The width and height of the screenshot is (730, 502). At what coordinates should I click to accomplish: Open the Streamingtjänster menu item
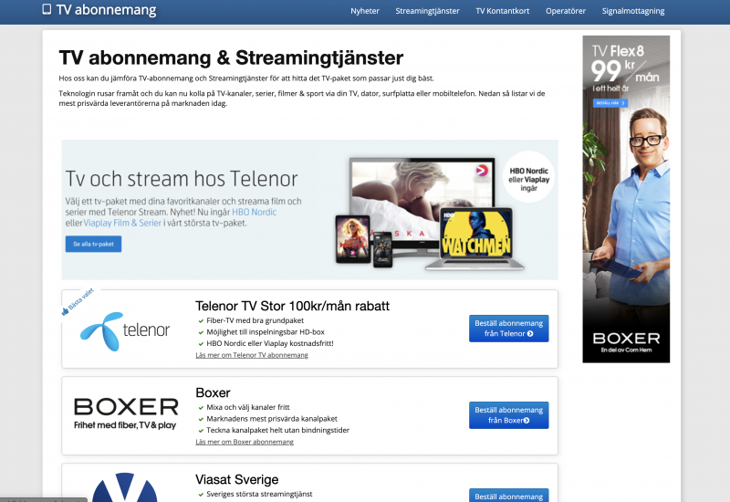(427, 11)
